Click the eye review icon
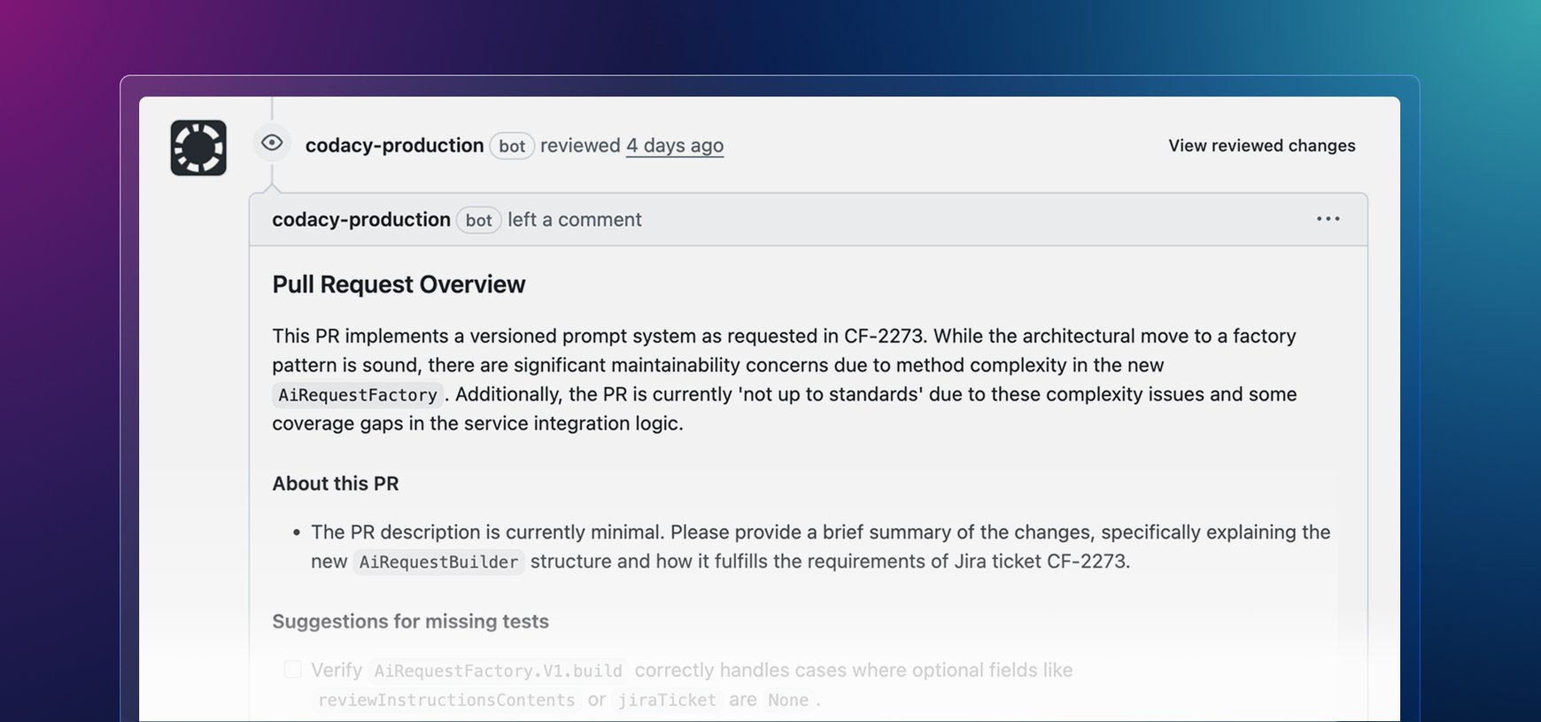 tap(272, 143)
